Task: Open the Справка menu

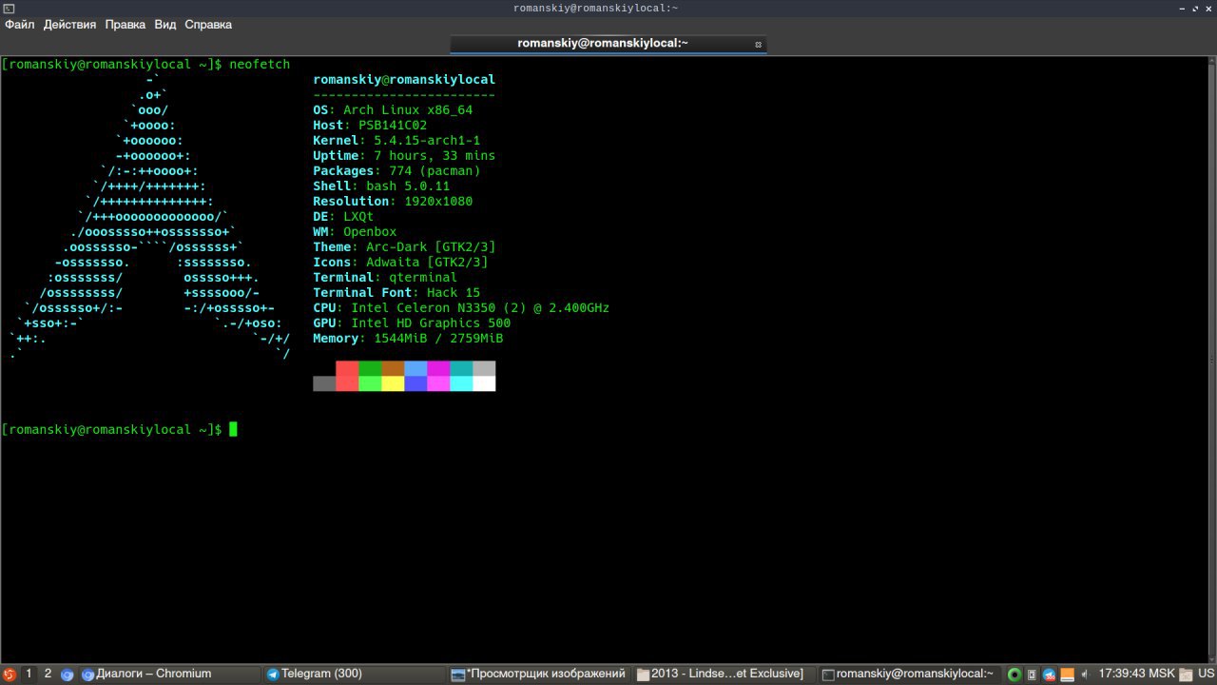Action: pyautogui.click(x=208, y=24)
